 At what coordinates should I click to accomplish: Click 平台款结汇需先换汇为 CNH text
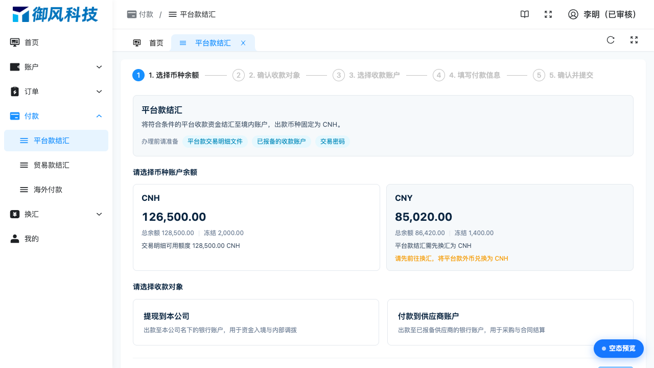tap(433, 246)
